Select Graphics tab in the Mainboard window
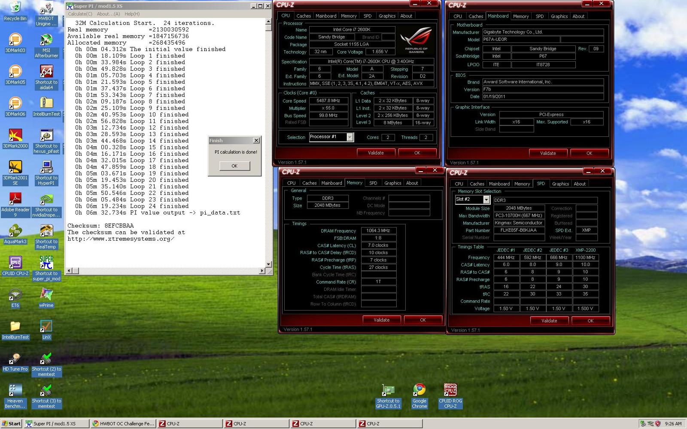This screenshot has width=687, height=429. point(559,16)
